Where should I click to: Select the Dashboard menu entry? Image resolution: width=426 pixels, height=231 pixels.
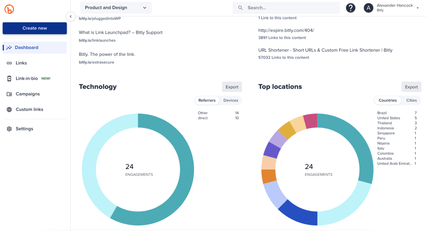pyautogui.click(x=26, y=47)
